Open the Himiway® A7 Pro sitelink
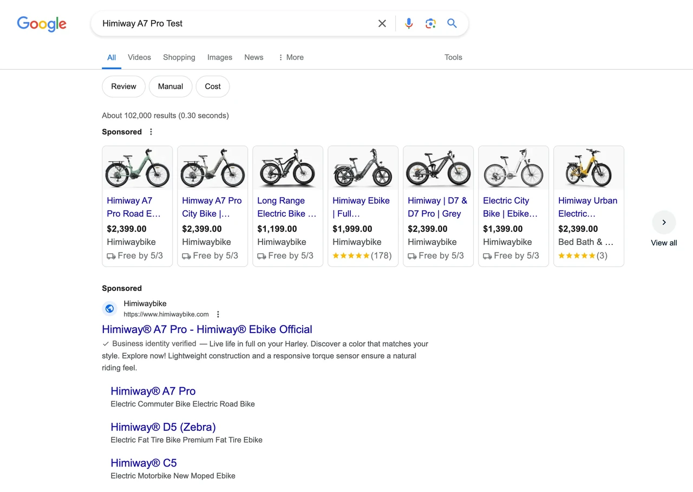 point(153,391)
